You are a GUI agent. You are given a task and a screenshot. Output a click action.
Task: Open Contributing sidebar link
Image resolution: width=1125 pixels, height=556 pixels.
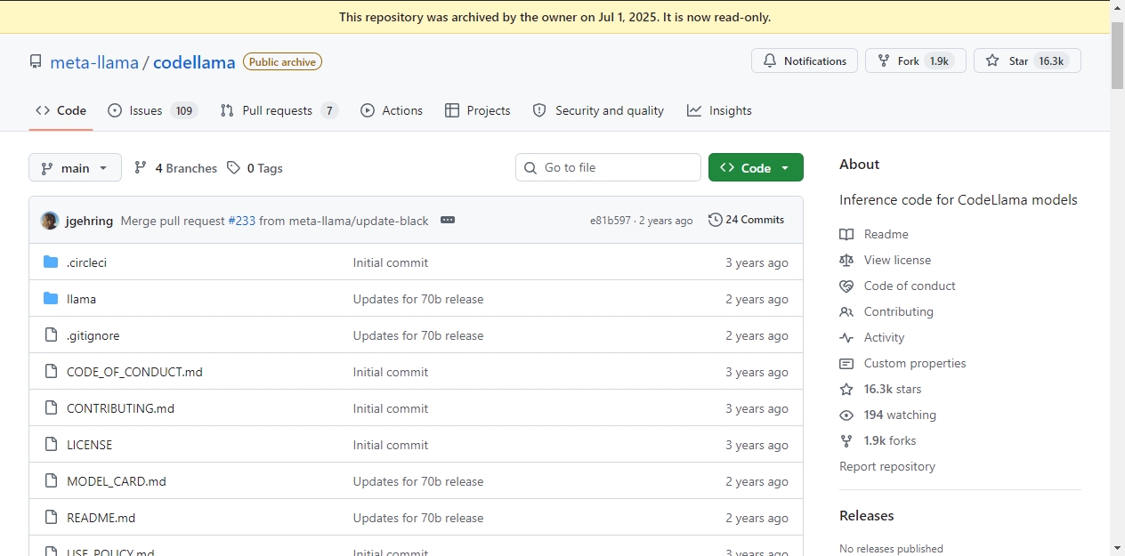pos(898,311)
